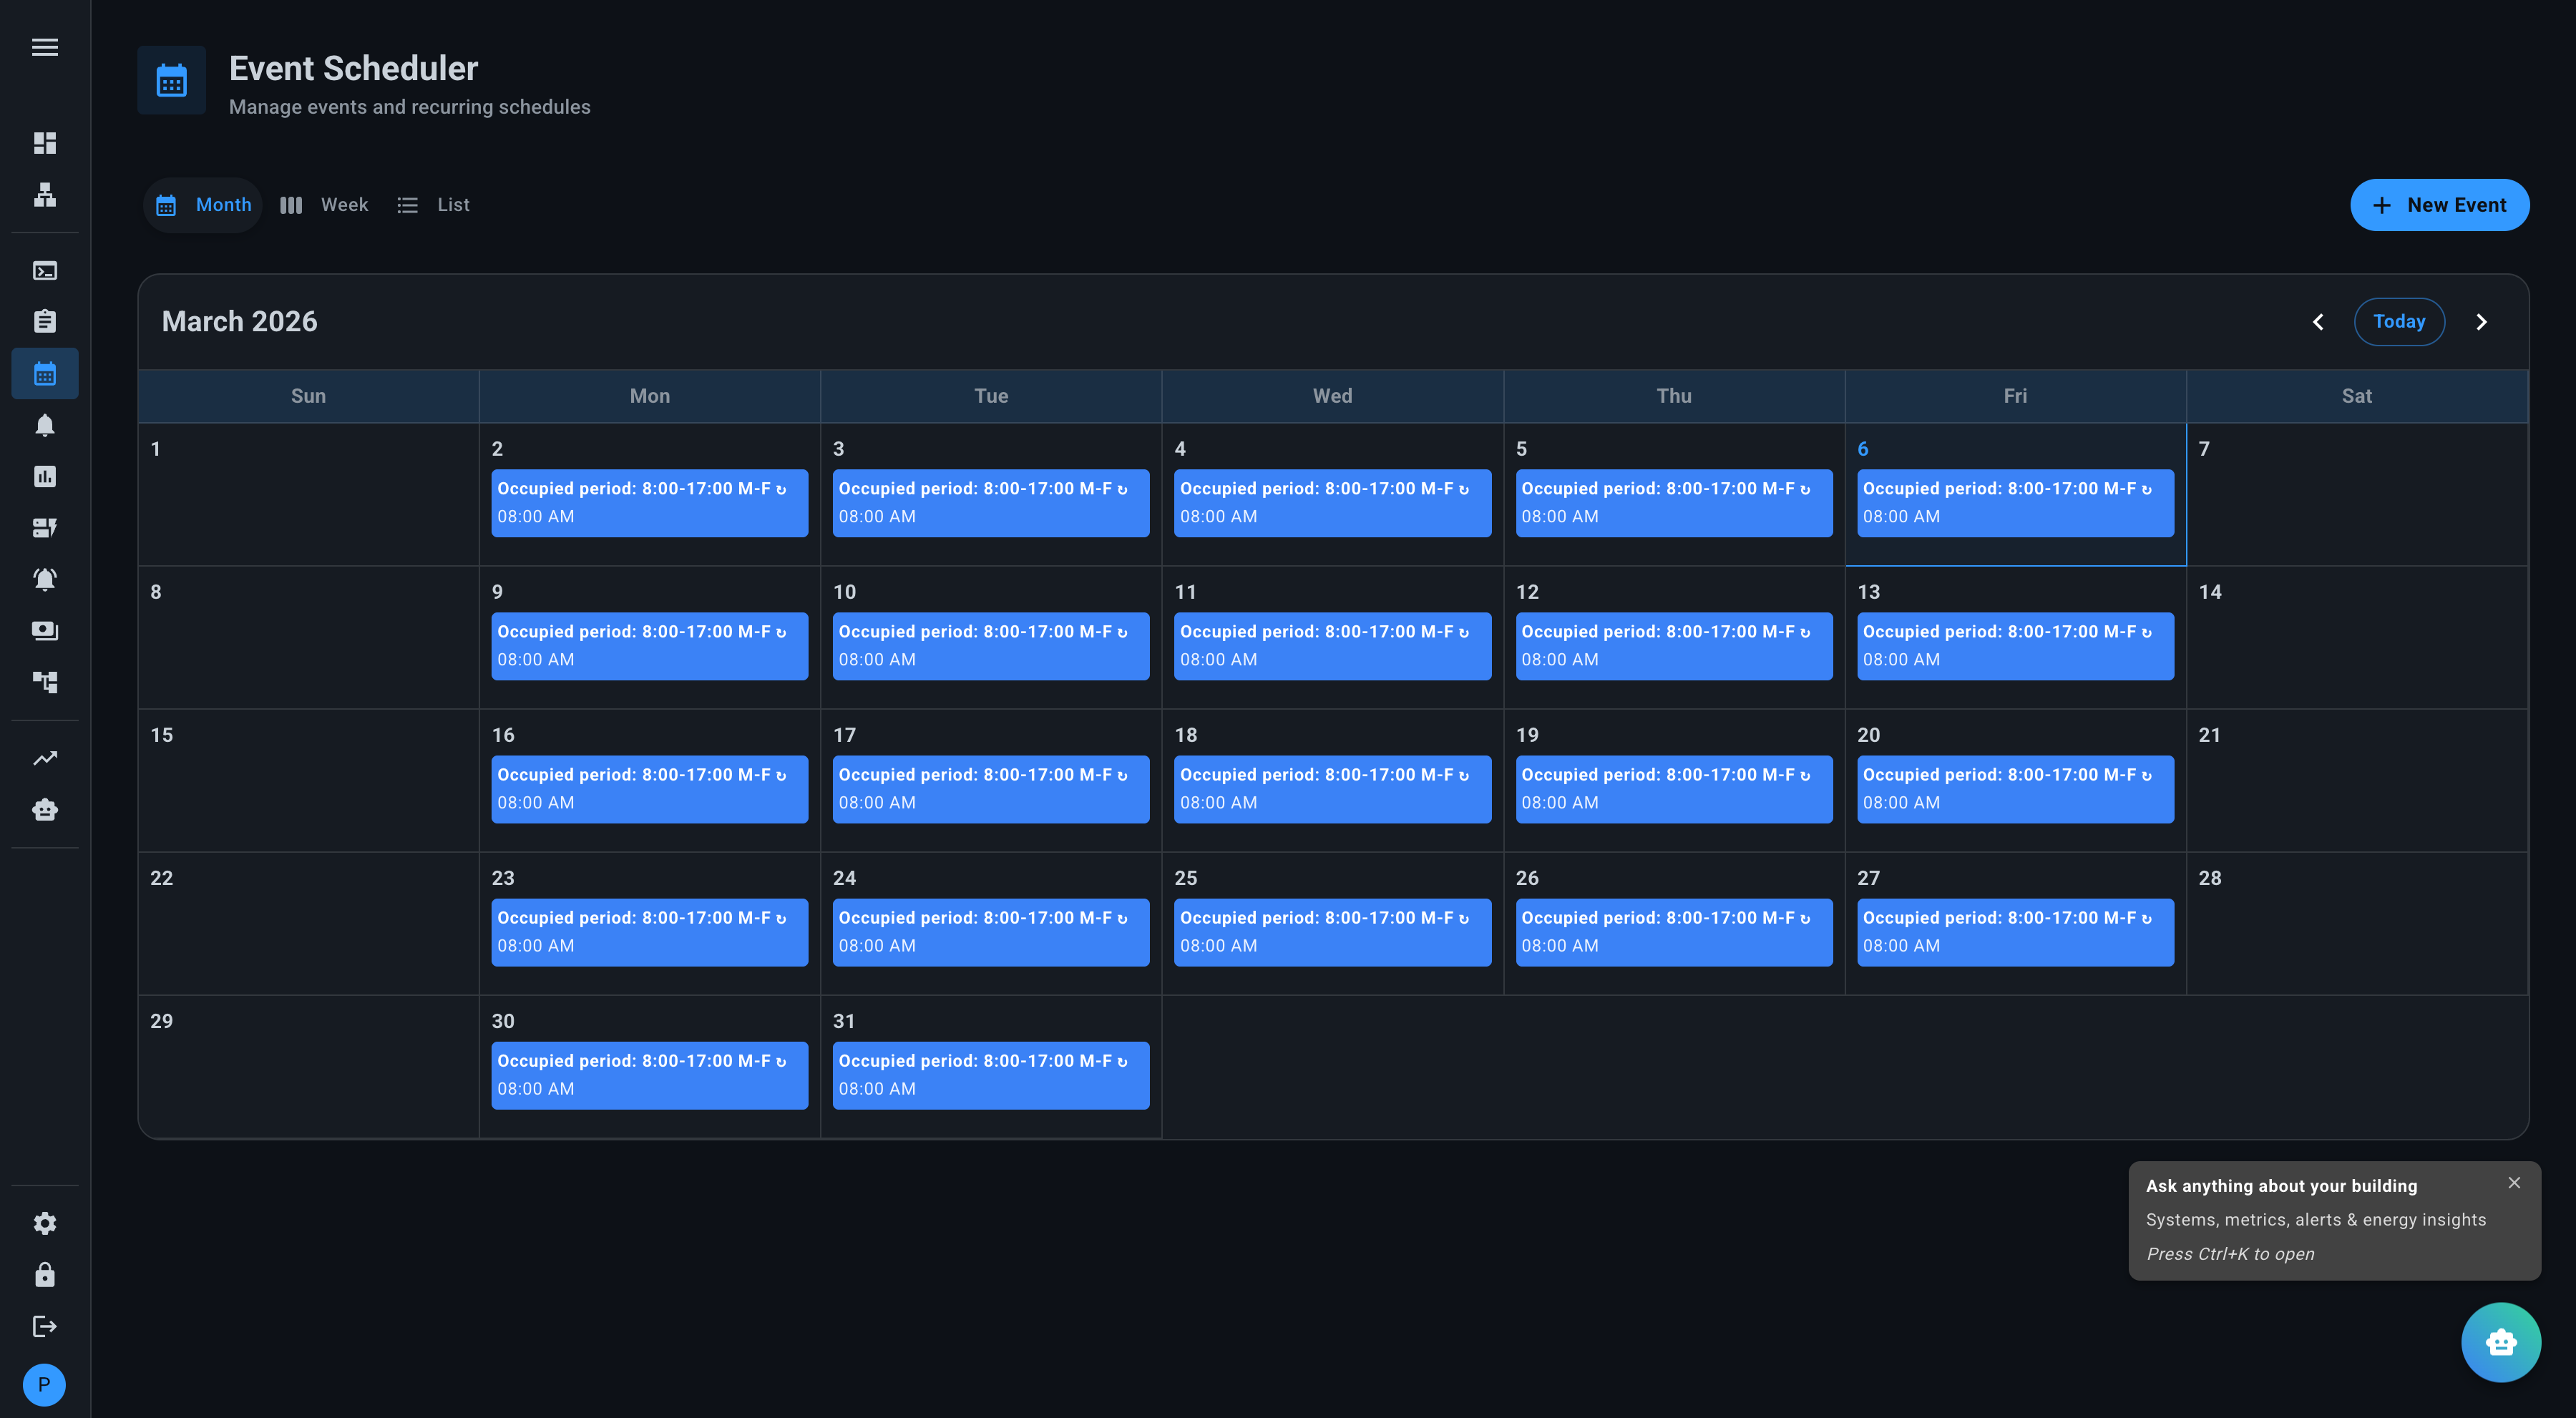Open the trends chart section

coord(44,758)
